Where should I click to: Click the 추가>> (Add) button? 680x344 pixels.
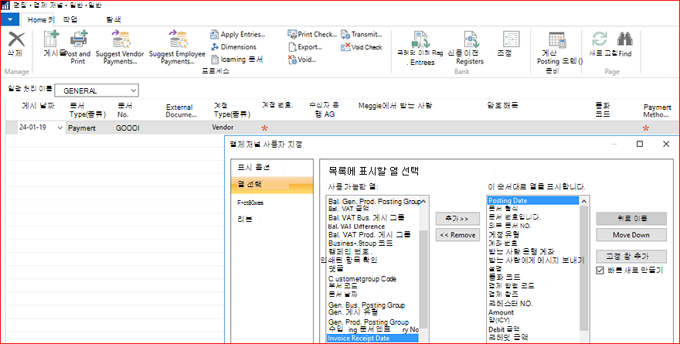coord(457,219)
